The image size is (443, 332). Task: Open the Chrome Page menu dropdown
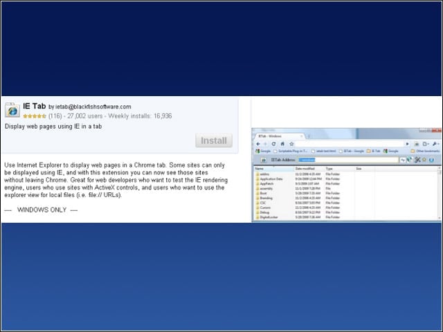tap(426, 144)
